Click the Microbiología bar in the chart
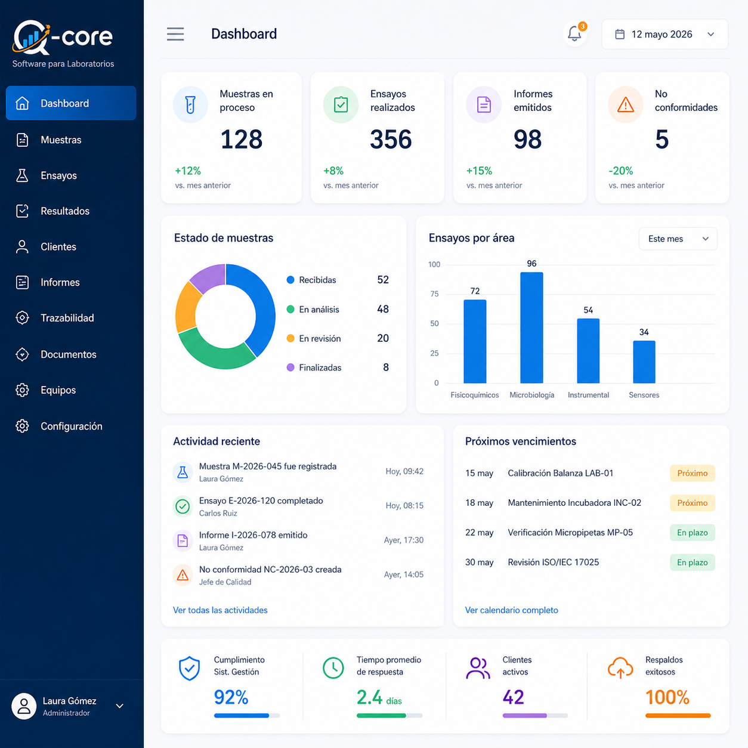Viewport: 748px width, 748px height. coord(531,327)
